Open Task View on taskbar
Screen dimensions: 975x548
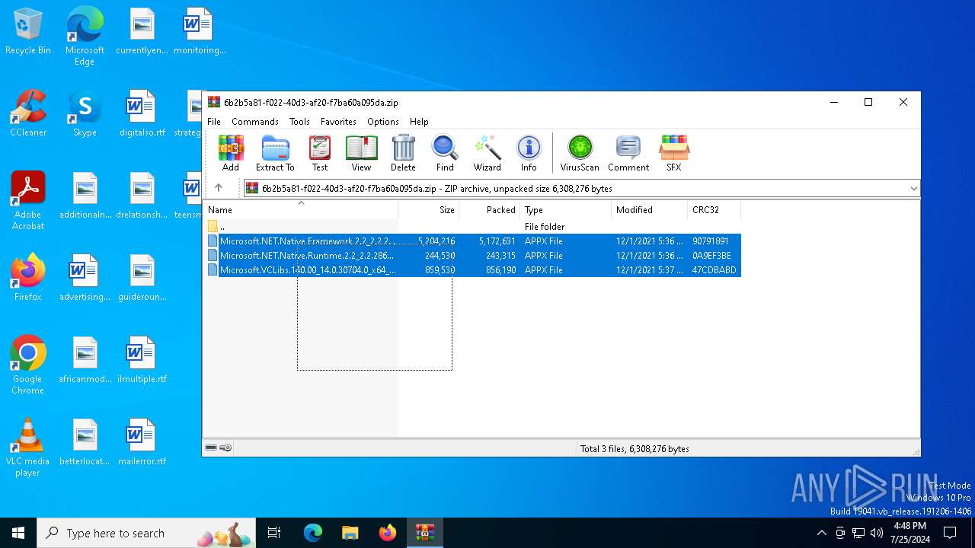(x=274, y=533)
